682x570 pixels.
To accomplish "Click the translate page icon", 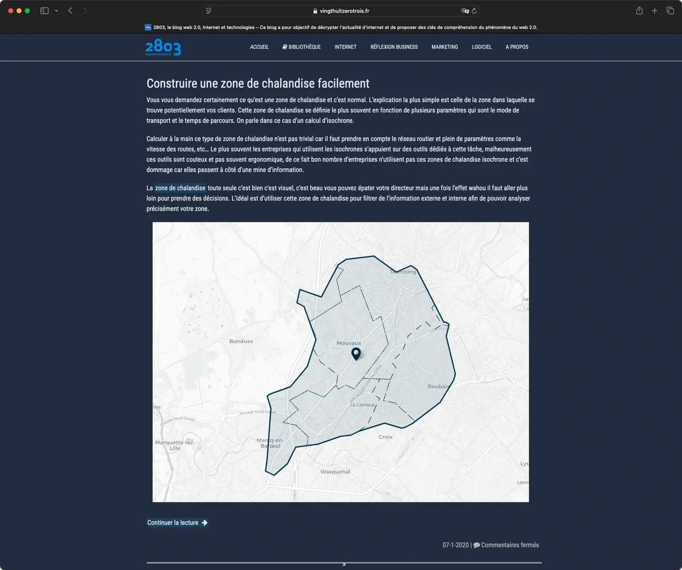I will pos(465,11).
